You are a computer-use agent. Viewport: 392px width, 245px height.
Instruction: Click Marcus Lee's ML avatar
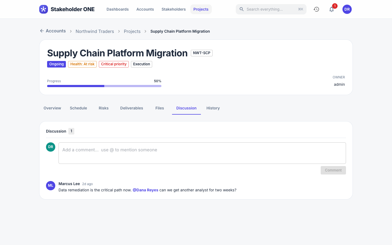(x=51, y=186)
